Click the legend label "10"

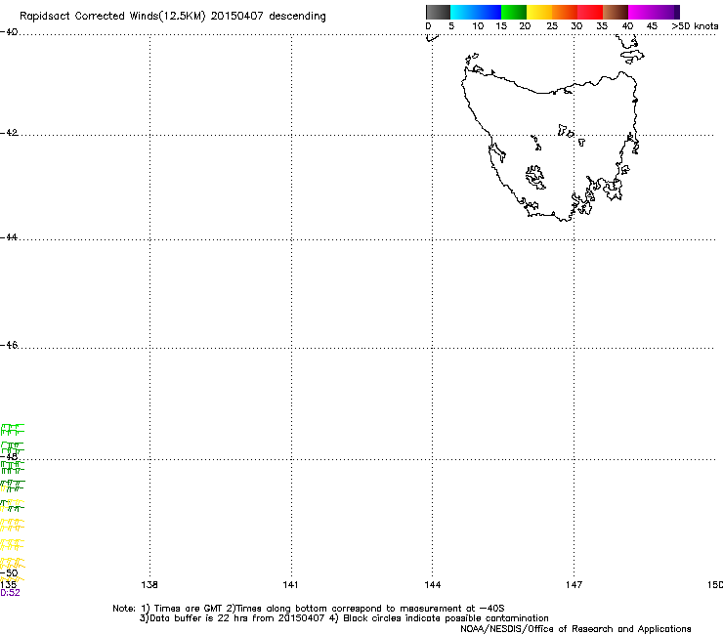tap(478, 26)
